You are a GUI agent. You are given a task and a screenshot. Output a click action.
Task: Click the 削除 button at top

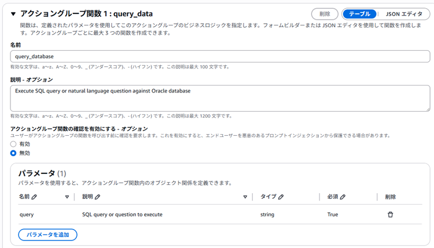click(x=325, y=14)
